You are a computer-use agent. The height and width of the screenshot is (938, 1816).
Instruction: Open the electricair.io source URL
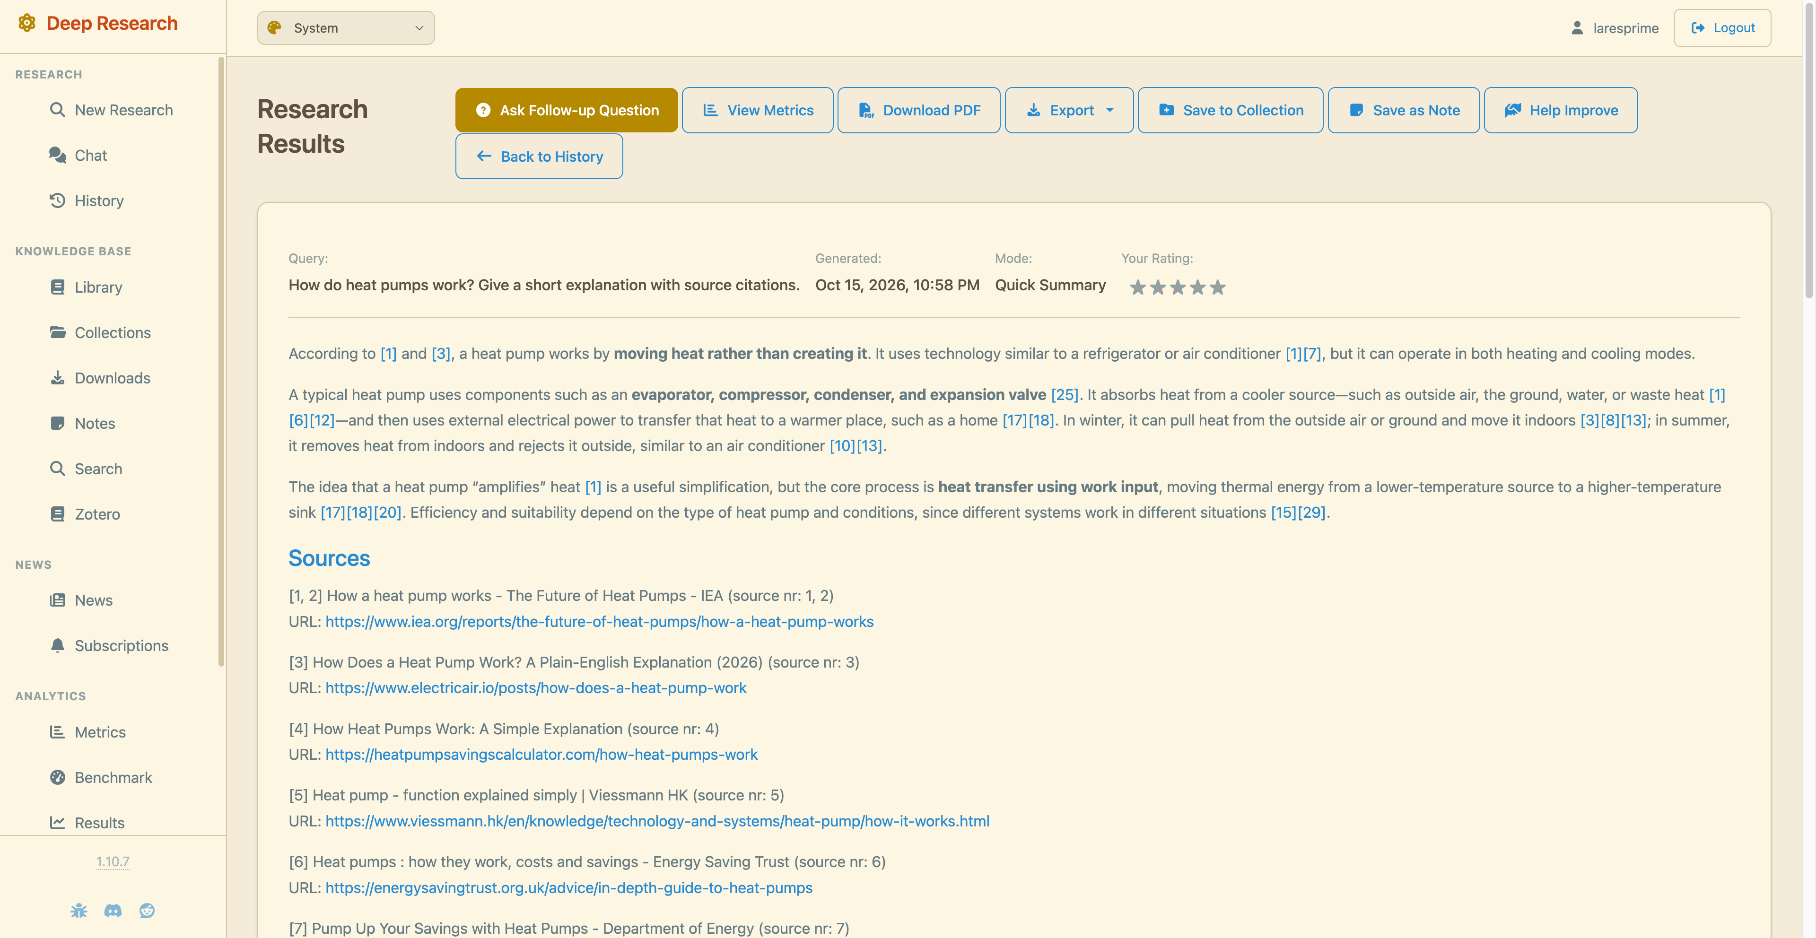coord(536,688)
